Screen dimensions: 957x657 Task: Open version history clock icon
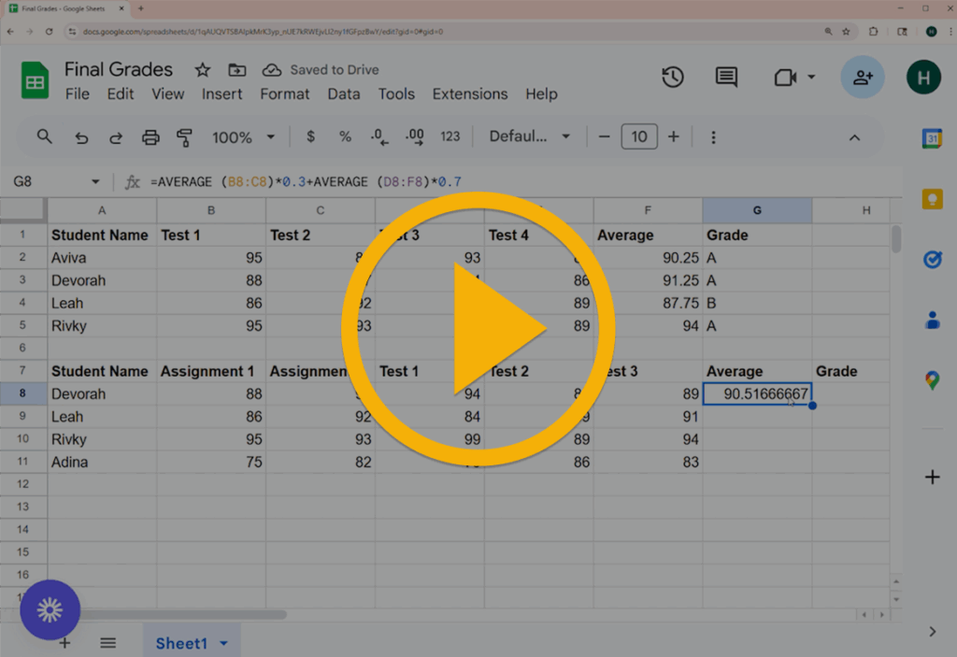point(673,78)
